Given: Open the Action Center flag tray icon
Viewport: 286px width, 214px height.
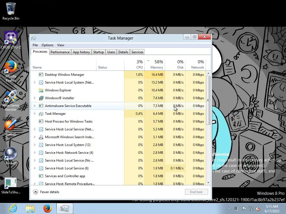Looking at the screenshot, I should 244,208.
